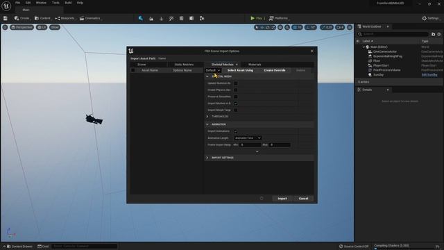The height and width of the screenshot is (250, 444).
Task: Enable the Preserve Smoothing checkbox
Action: (236, 97)
